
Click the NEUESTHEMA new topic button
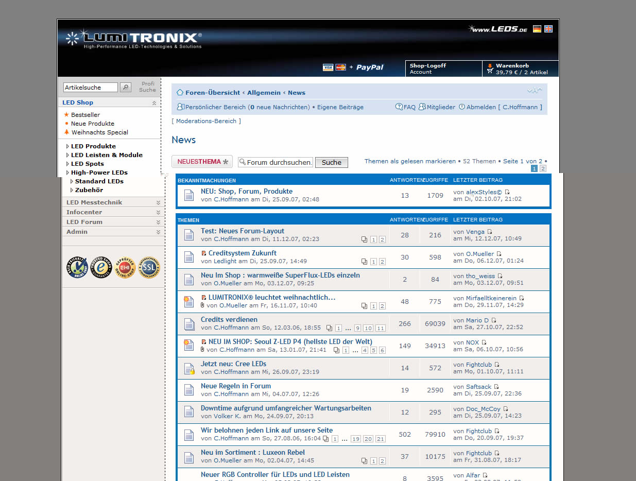click(x=202, y=162)
